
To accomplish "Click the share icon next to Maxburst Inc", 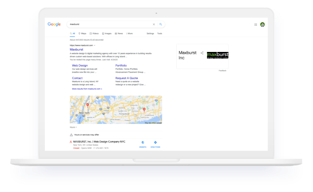I will 202,53.
